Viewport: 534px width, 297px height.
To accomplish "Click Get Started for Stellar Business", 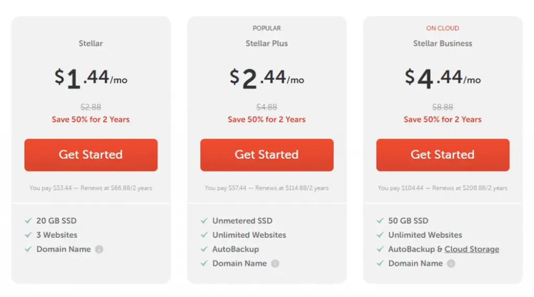I will point(442,155).
